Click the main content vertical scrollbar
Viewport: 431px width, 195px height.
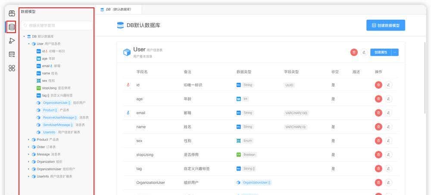[x=425, y=77]
